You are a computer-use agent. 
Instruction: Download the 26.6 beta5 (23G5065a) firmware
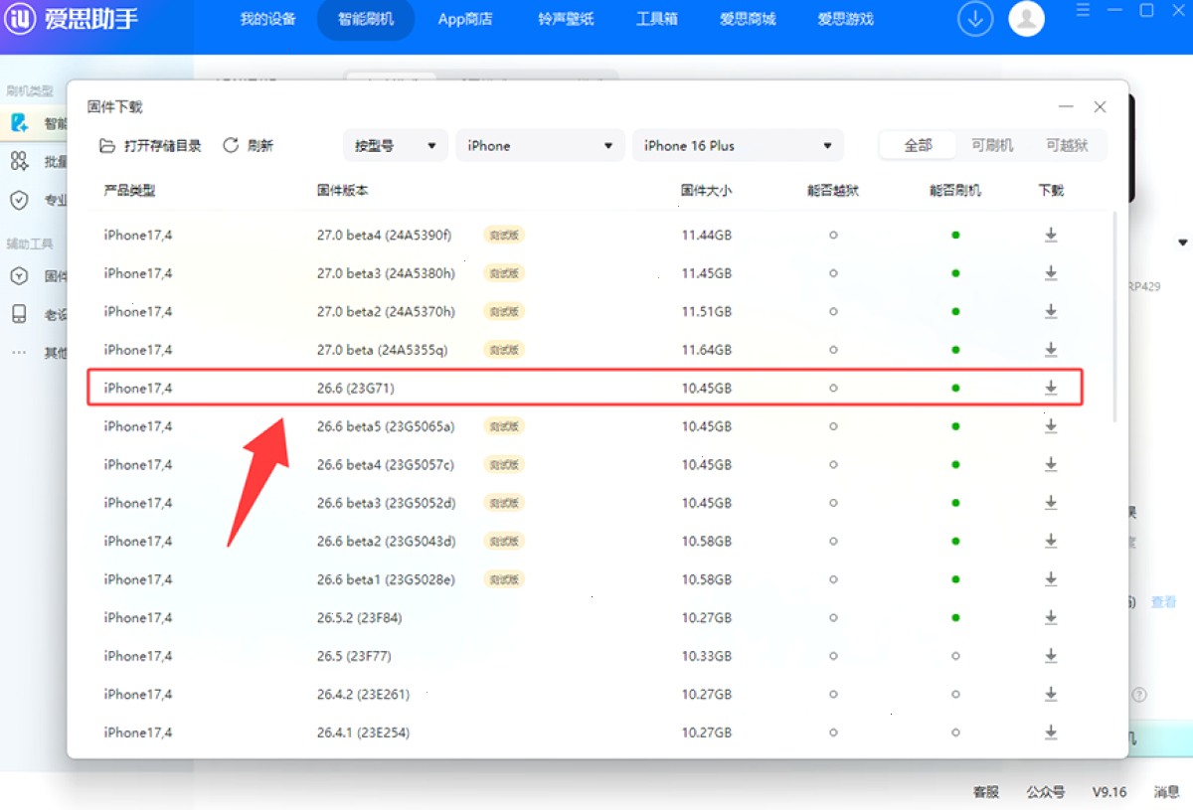[x=1051, y=426]
